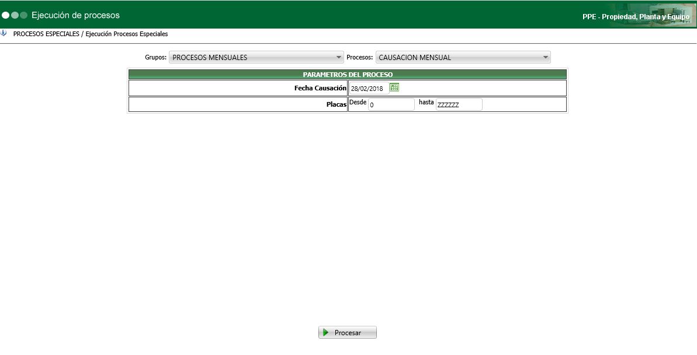Click the Placas hasta input field
Viewport: 697px width, 355px height.
click(459, 105)
